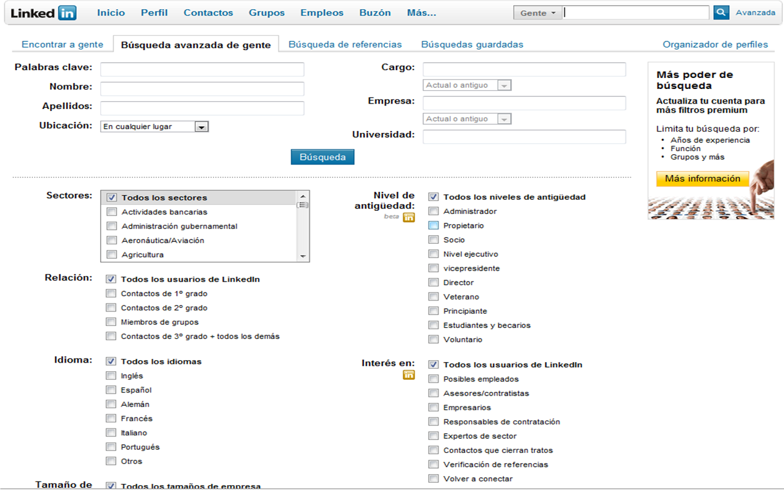Open the Inicio menu

[x=111, y=12]
